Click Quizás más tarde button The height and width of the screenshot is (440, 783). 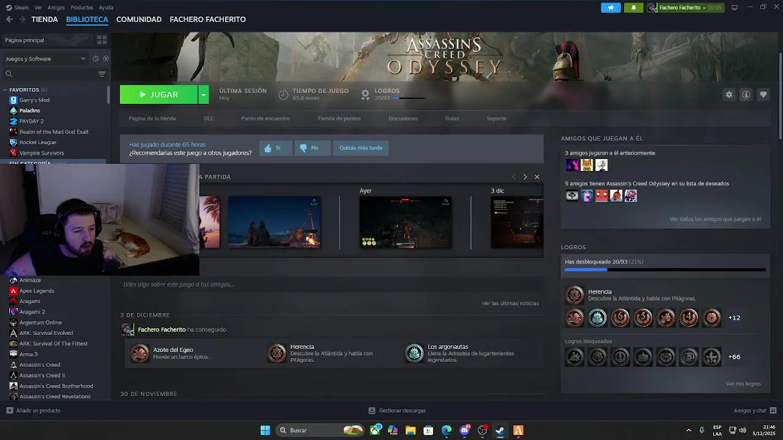point(361,148)
